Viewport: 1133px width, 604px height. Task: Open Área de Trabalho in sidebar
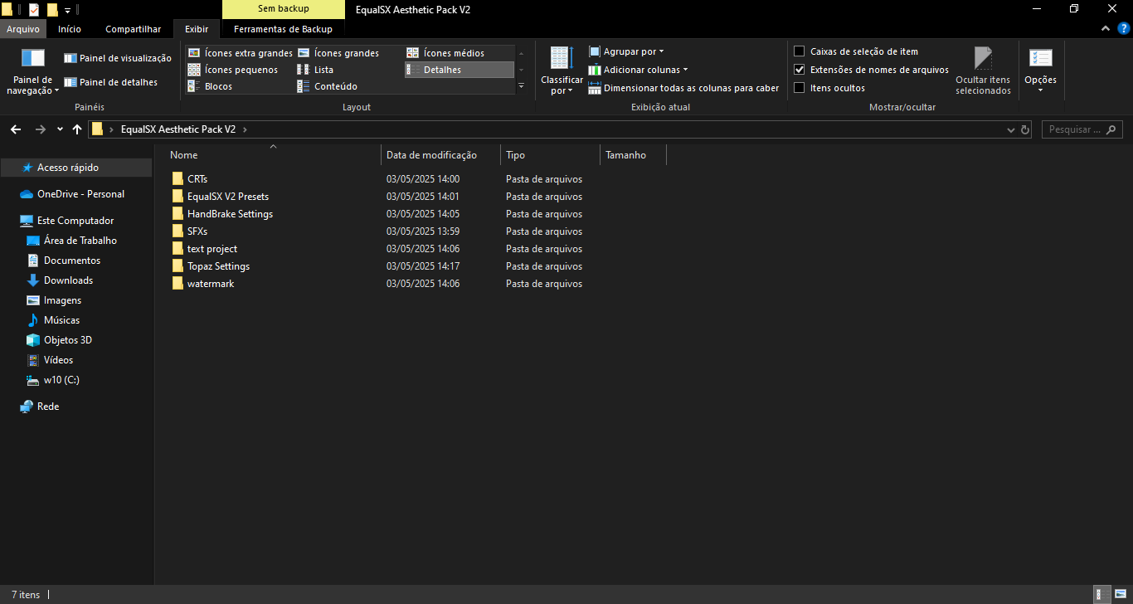click(80, 241)
